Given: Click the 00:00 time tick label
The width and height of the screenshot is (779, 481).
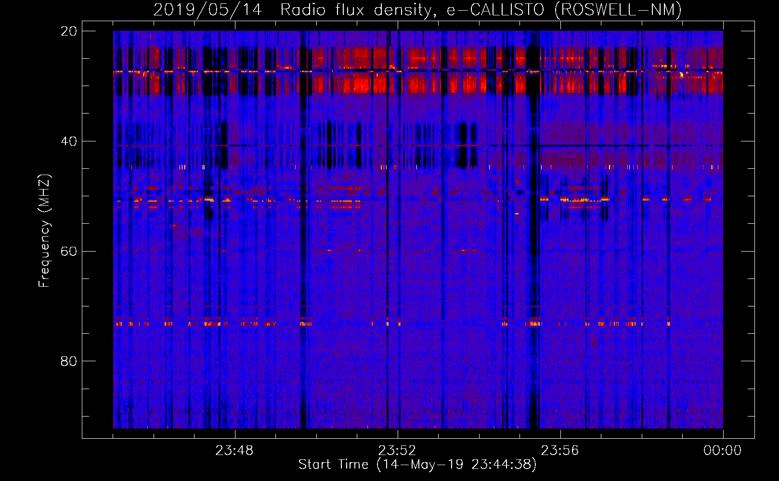Looking at the screenshot, I should 722,451.
